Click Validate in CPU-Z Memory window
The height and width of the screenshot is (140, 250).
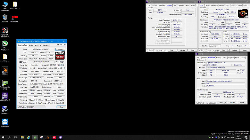click(182, 50)
